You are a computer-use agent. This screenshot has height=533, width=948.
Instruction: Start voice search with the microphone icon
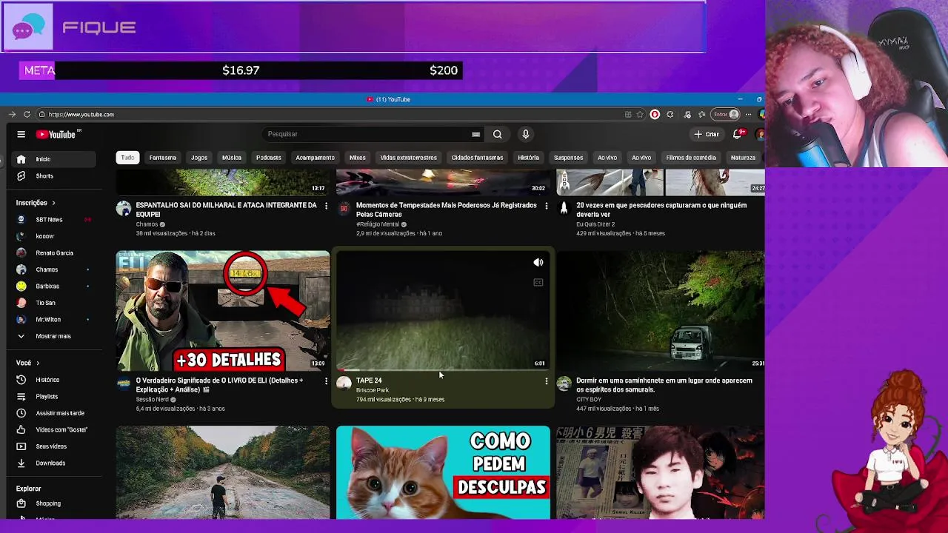[x=525, y=134]
